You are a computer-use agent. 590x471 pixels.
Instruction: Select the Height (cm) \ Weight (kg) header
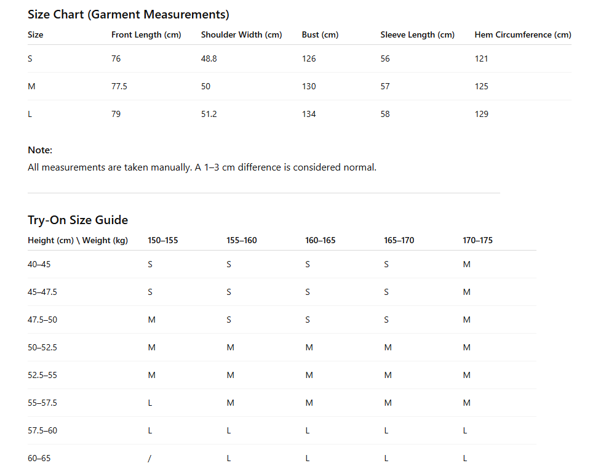(x=78, y=240)
